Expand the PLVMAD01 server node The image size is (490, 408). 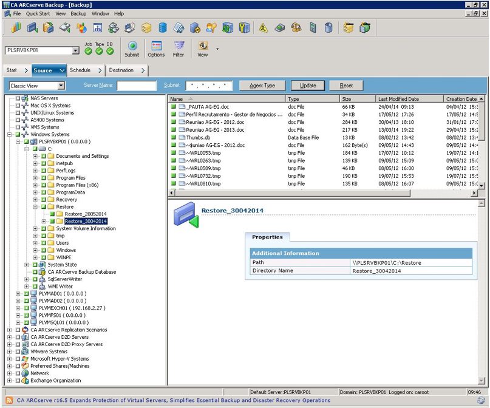click(x=19, y=294)
